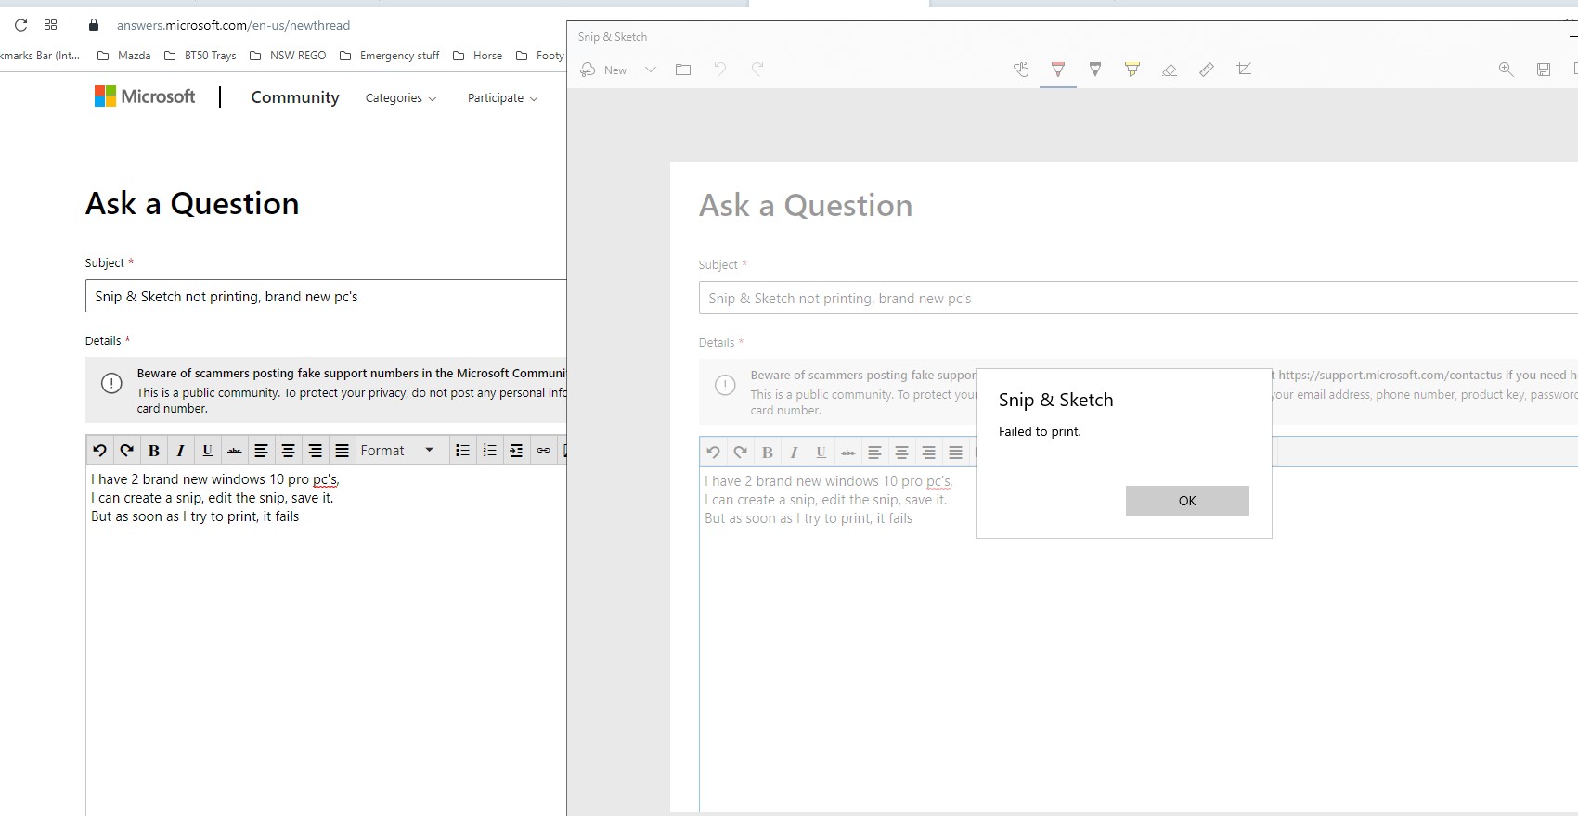1578x816 pixels.
Task: Toggle Bold formatting in editor
Action: (154, 451)
